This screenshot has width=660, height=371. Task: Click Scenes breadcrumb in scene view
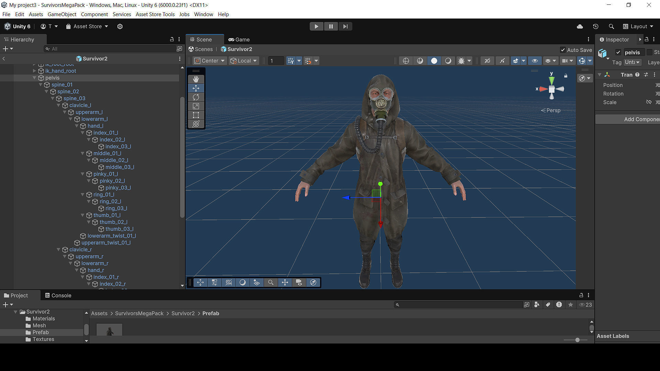[x=201, y=49]
